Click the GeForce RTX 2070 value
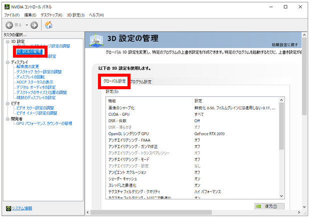 pyautogui.click(x=209, y=134)
